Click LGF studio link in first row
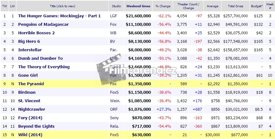This screenshot has height=139, width=275. (114, 16)
